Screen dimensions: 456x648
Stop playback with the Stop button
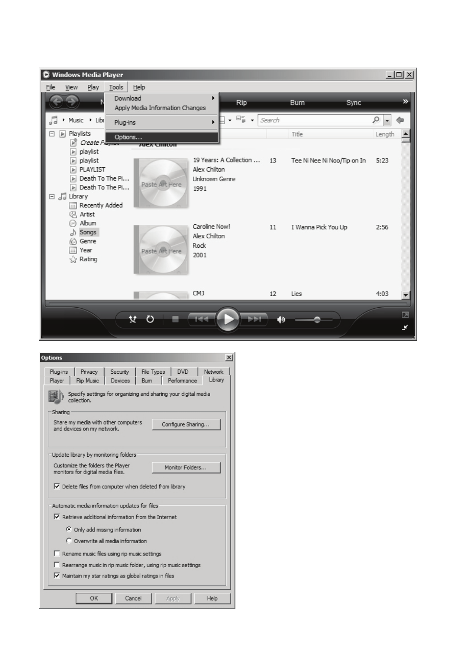click(175, 319)
